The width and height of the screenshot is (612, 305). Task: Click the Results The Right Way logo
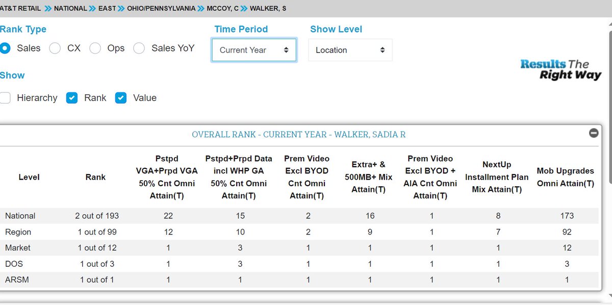(560, 69)
